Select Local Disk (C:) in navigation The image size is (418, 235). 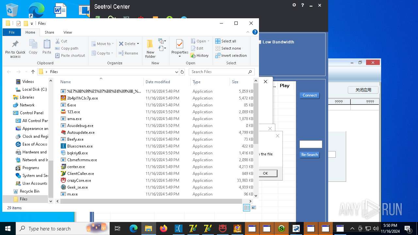coord(35,89)
